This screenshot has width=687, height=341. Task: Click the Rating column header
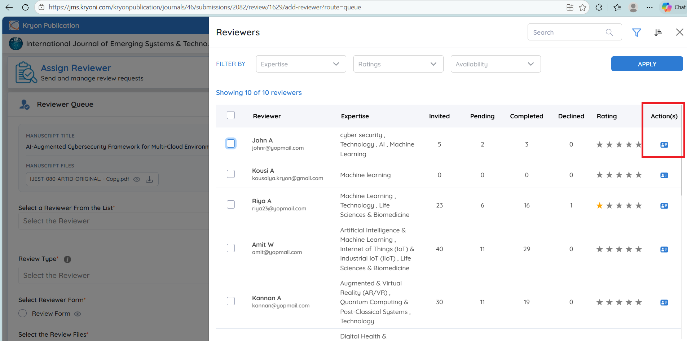(607, 116)
